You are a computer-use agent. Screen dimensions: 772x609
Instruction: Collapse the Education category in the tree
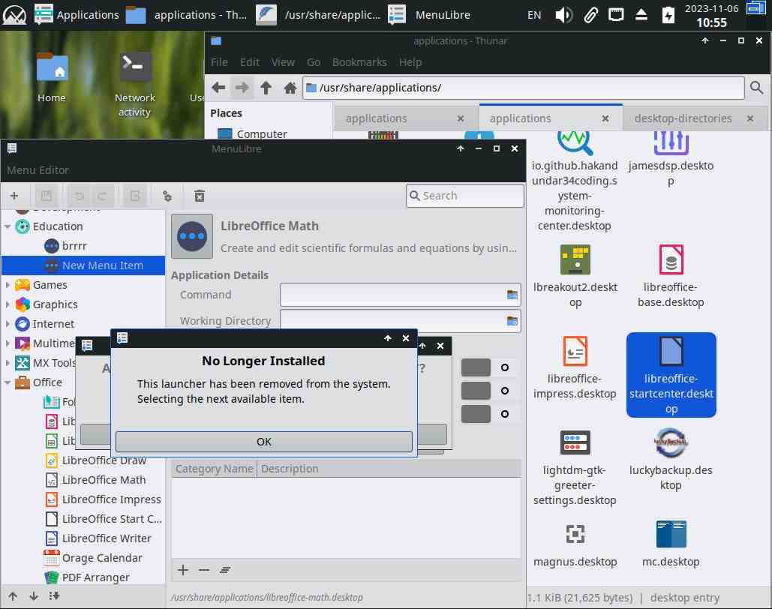coord(8,226)
